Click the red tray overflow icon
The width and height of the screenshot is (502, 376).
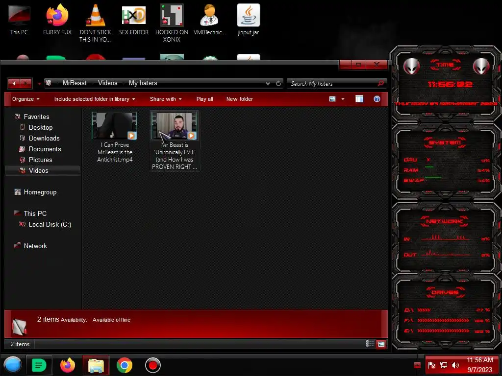(417, 365)
